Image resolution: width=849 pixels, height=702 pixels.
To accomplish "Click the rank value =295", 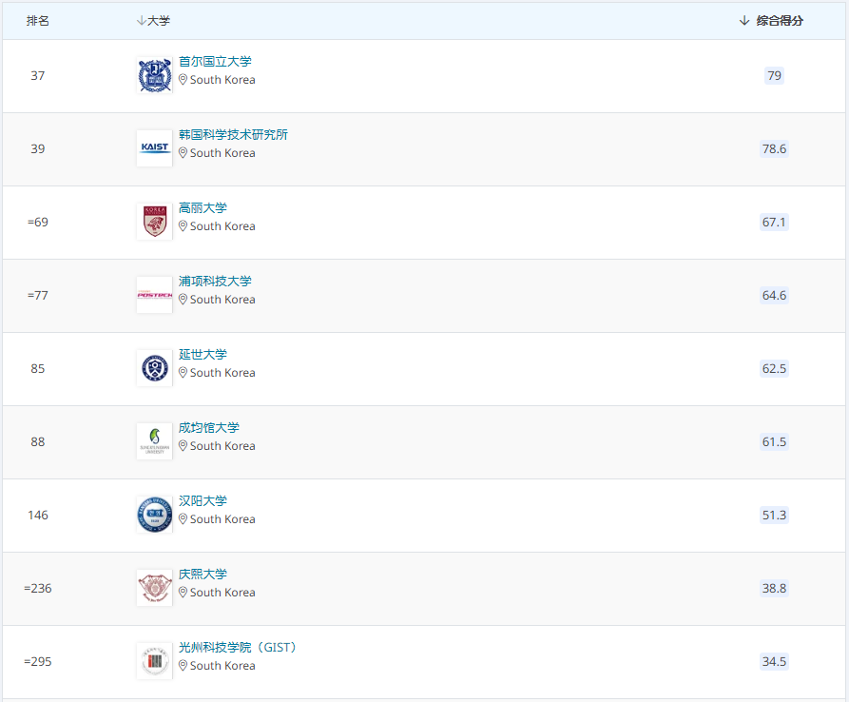I will (x=38, y=661).
